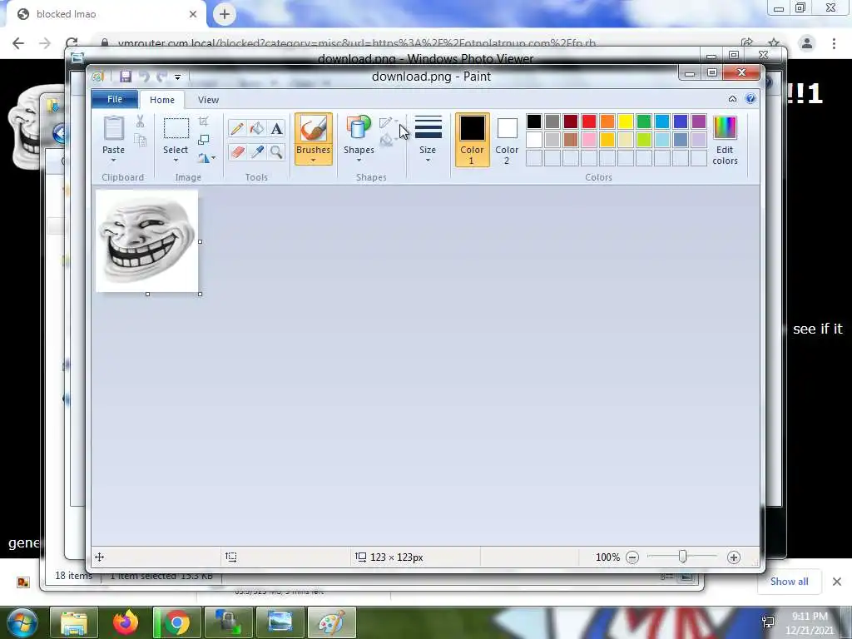The image size is (852, 639).
Task: Dismiss the downloads bar with X
Action: (837, 582)
